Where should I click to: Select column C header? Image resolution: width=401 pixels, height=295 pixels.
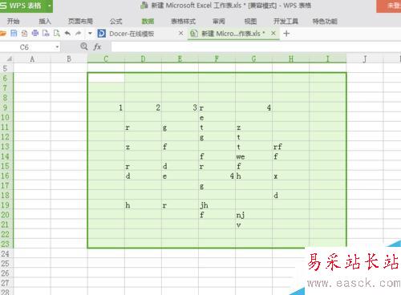click(106, 59)
